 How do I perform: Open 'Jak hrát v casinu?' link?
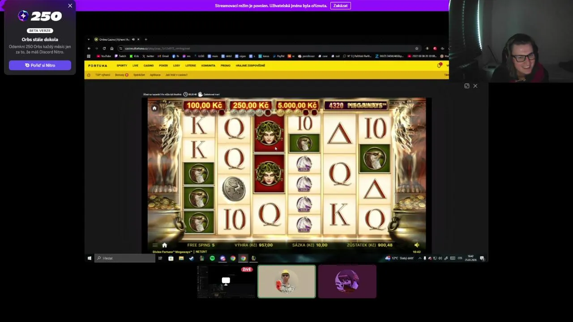coord(176,75)
